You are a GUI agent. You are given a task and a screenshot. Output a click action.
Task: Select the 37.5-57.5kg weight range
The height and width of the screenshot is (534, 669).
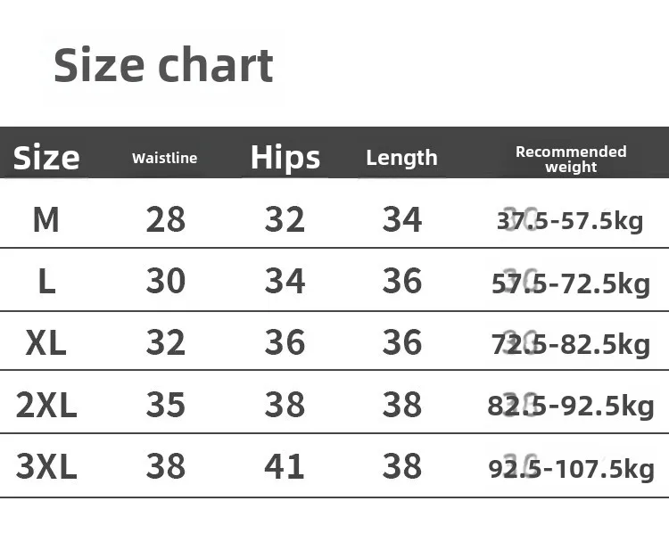tap(570, 221)
